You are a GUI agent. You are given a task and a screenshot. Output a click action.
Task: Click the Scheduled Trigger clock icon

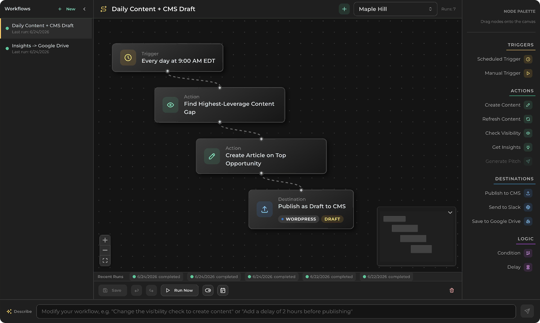[x=528, y=59]
